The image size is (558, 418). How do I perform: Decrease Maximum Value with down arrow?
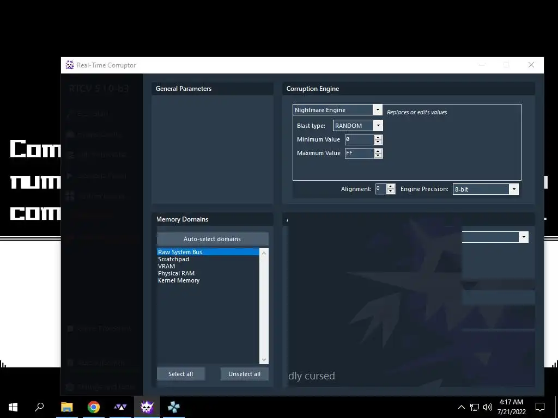[378, 155]
